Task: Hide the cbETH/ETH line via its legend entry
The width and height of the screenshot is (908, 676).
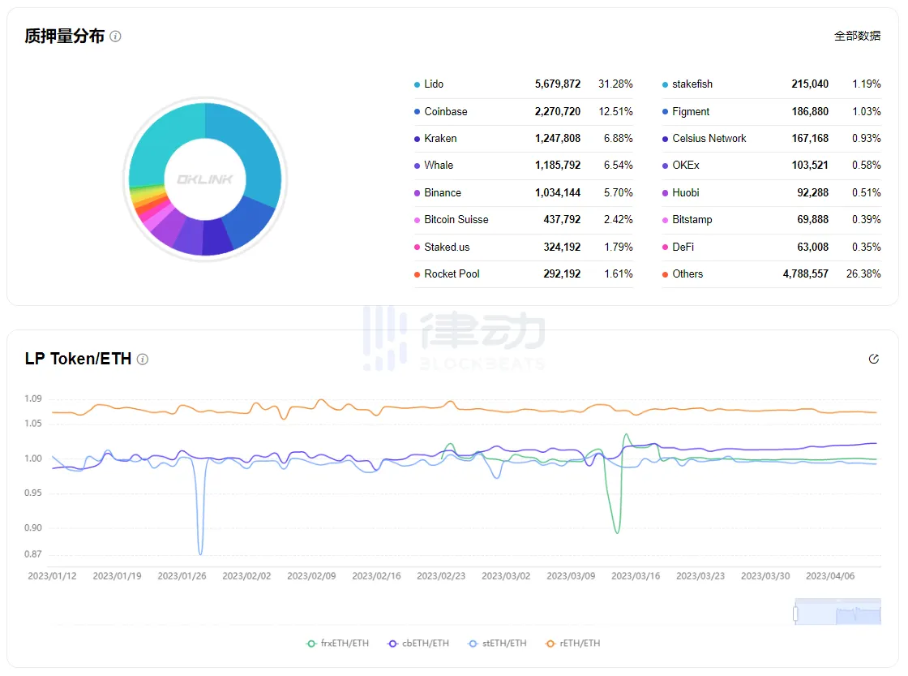Action: [418, 643]
